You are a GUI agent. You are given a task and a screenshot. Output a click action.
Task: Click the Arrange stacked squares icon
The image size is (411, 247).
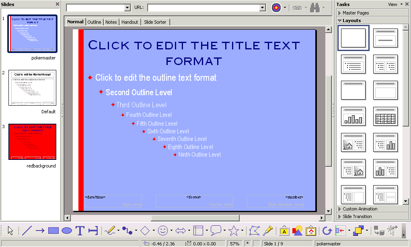[358, 231]
